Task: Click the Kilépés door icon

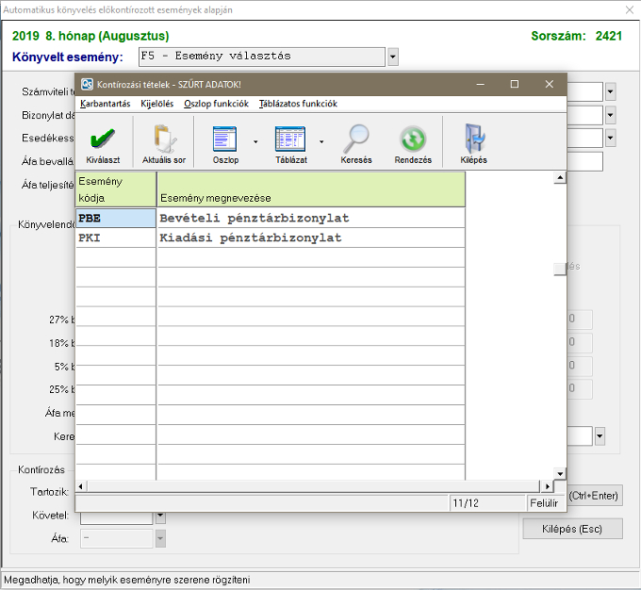Action: pyautogui.click(x=473, y=139)
